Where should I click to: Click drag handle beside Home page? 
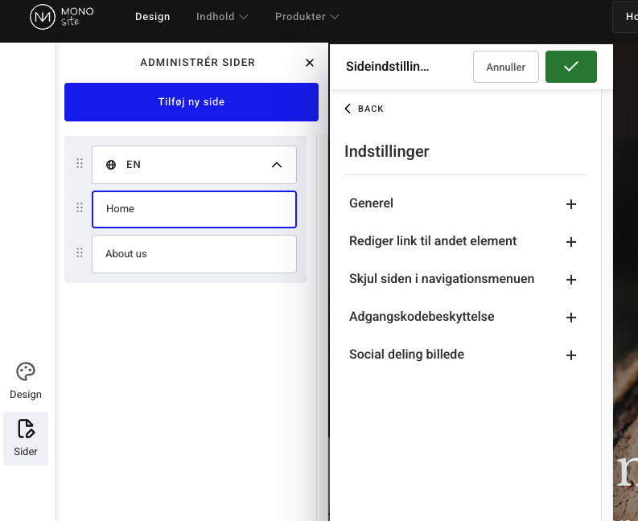(79, 208)
